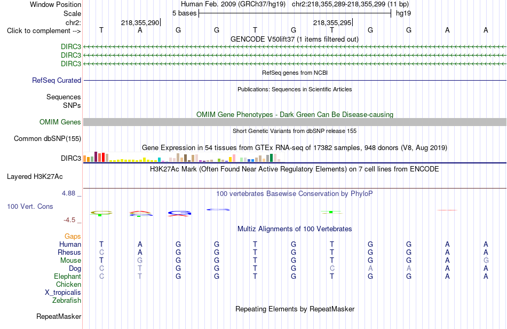
Task: Select the 'X_tropicalis' alignment row label
Action: [63, 293]
